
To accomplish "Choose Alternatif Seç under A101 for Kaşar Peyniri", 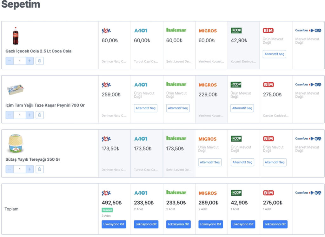I will click(x=145, y=108).
